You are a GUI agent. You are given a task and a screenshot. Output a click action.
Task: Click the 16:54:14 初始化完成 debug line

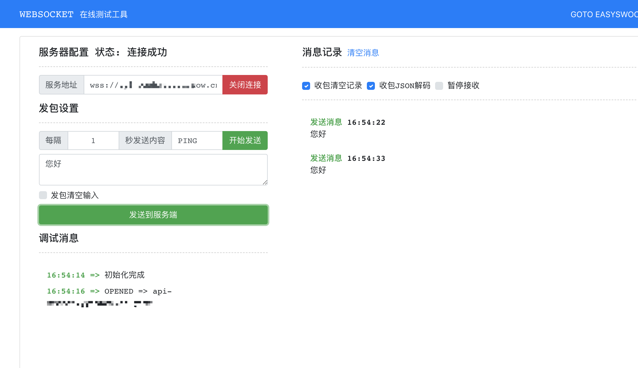(96, 275)
